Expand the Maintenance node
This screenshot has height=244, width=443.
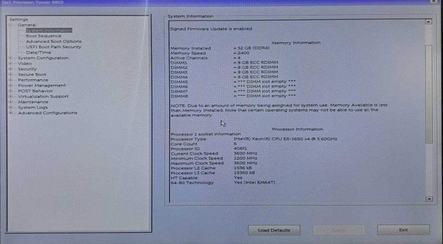(11, 102)
